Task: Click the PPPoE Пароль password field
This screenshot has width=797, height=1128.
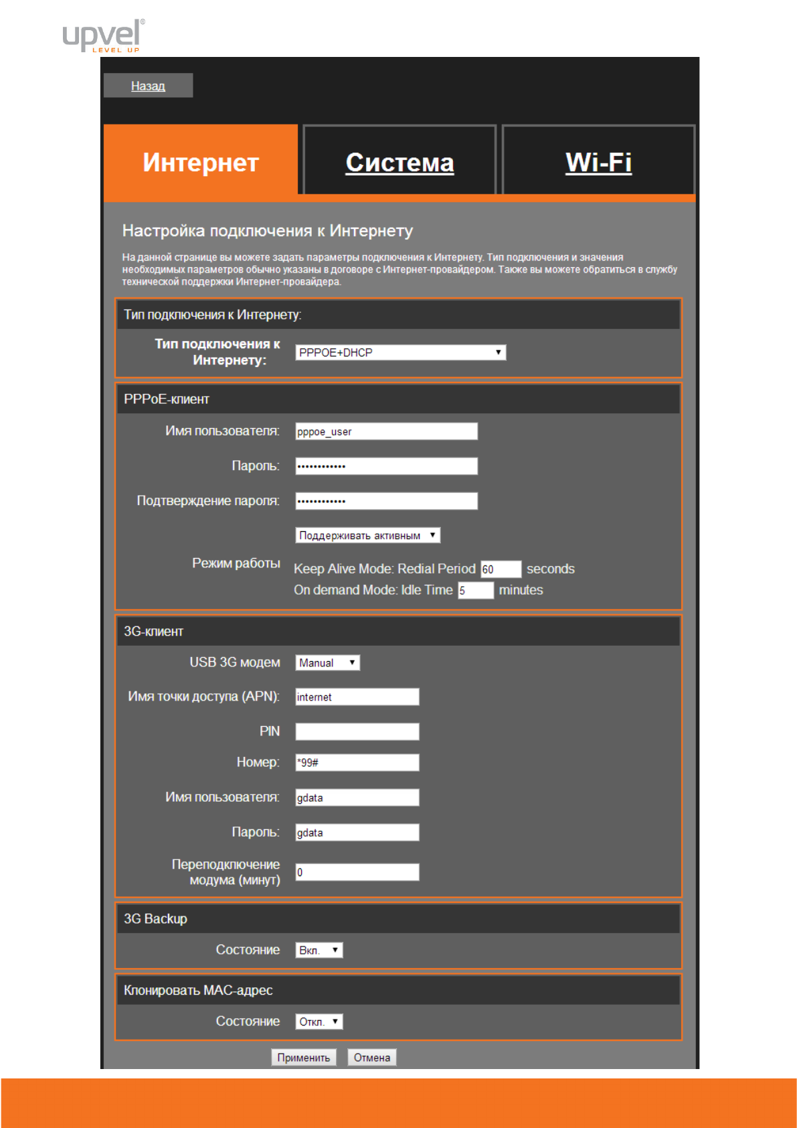Action: click(386, 466)
